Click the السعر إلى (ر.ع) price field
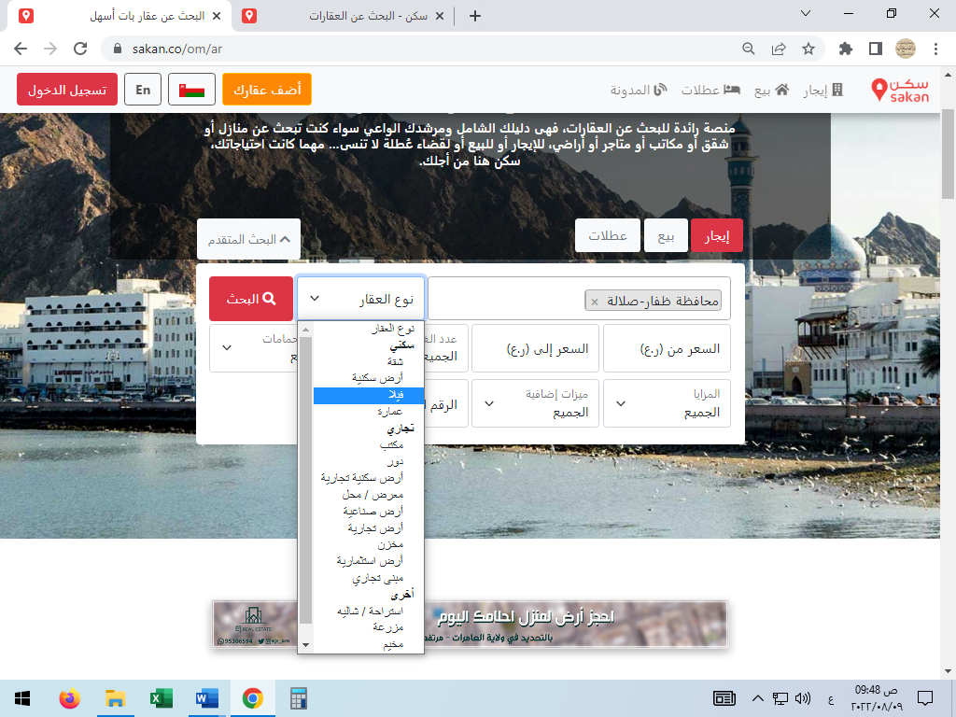The height and width of the screenshot is (717, 956). click(535, 348)
